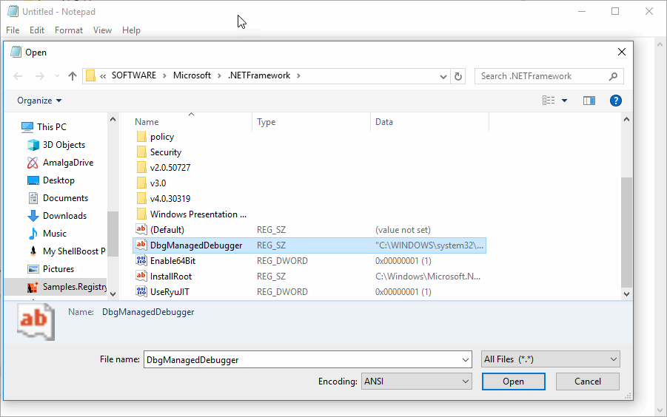
Task: Click the (value not set) data cell
Action: point(403,230)
